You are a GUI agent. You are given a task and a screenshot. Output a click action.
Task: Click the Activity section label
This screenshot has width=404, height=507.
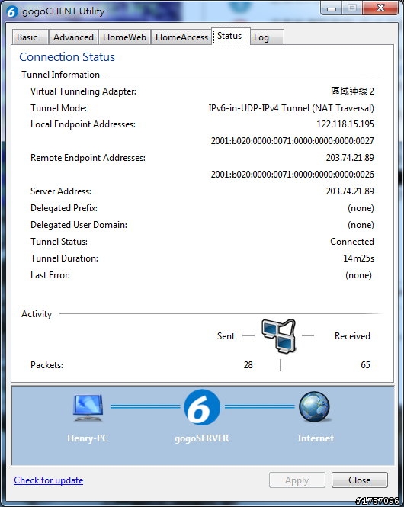click(x=37, y=314)
